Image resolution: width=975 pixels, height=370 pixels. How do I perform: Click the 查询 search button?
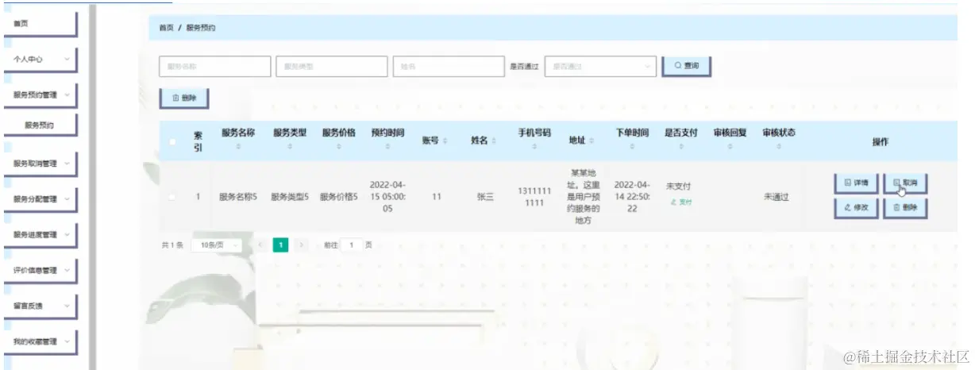tap(686, 66)
